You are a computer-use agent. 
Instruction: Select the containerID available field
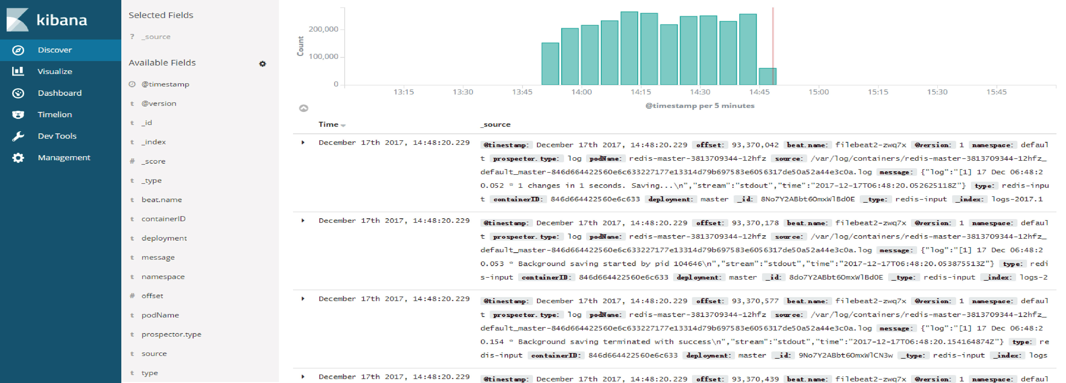[x=164, y=219]
